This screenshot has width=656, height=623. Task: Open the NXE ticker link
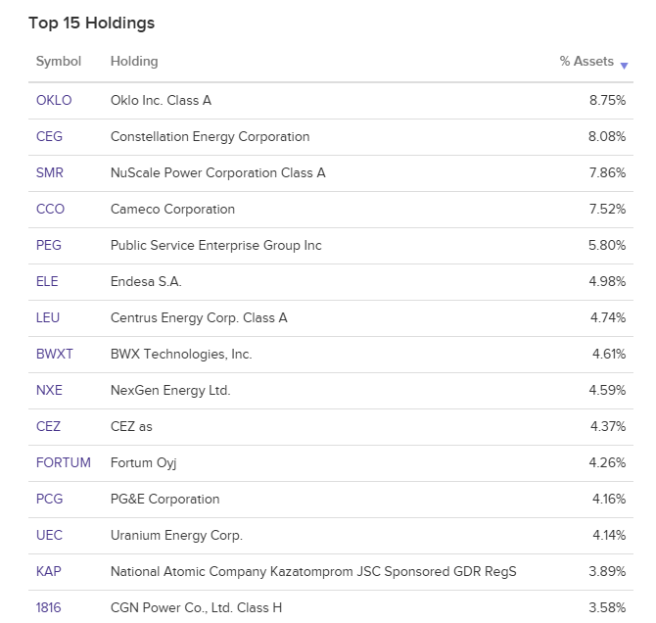(49, 390)
